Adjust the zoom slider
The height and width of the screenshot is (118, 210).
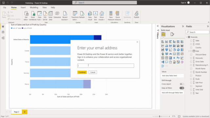(160, 116)
